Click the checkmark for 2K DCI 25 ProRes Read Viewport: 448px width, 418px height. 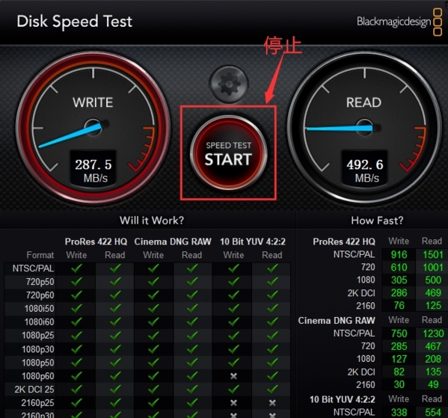point(115,389)
